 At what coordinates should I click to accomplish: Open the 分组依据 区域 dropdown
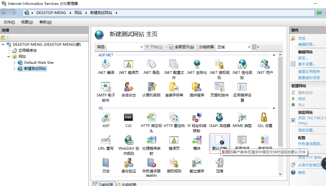[249, 47]
